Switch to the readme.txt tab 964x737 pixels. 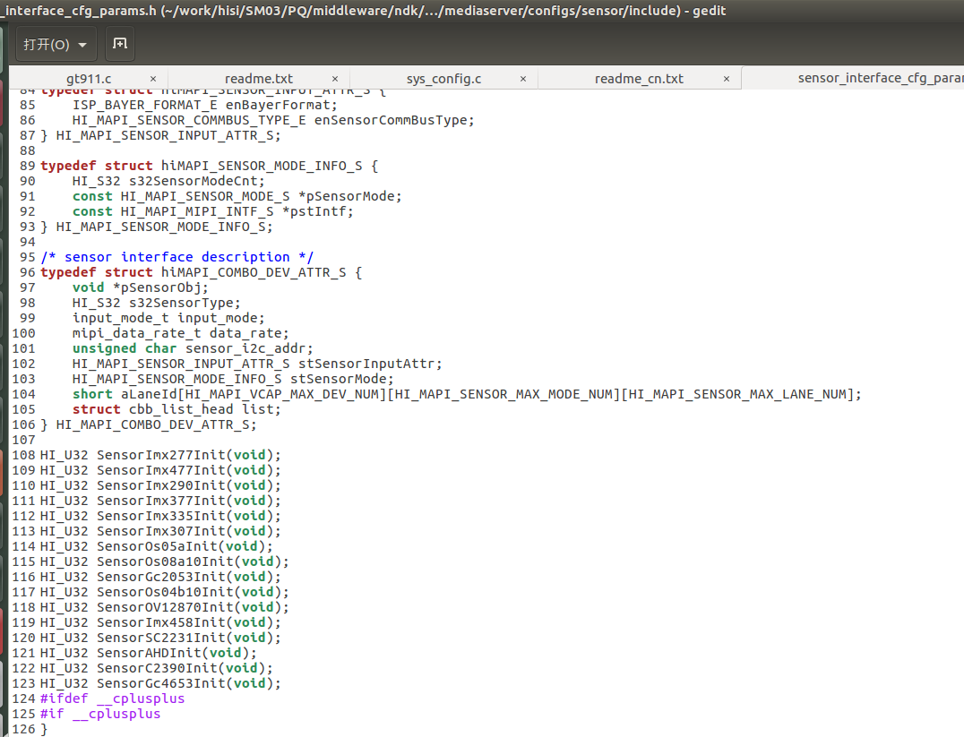tap(259, 79)
